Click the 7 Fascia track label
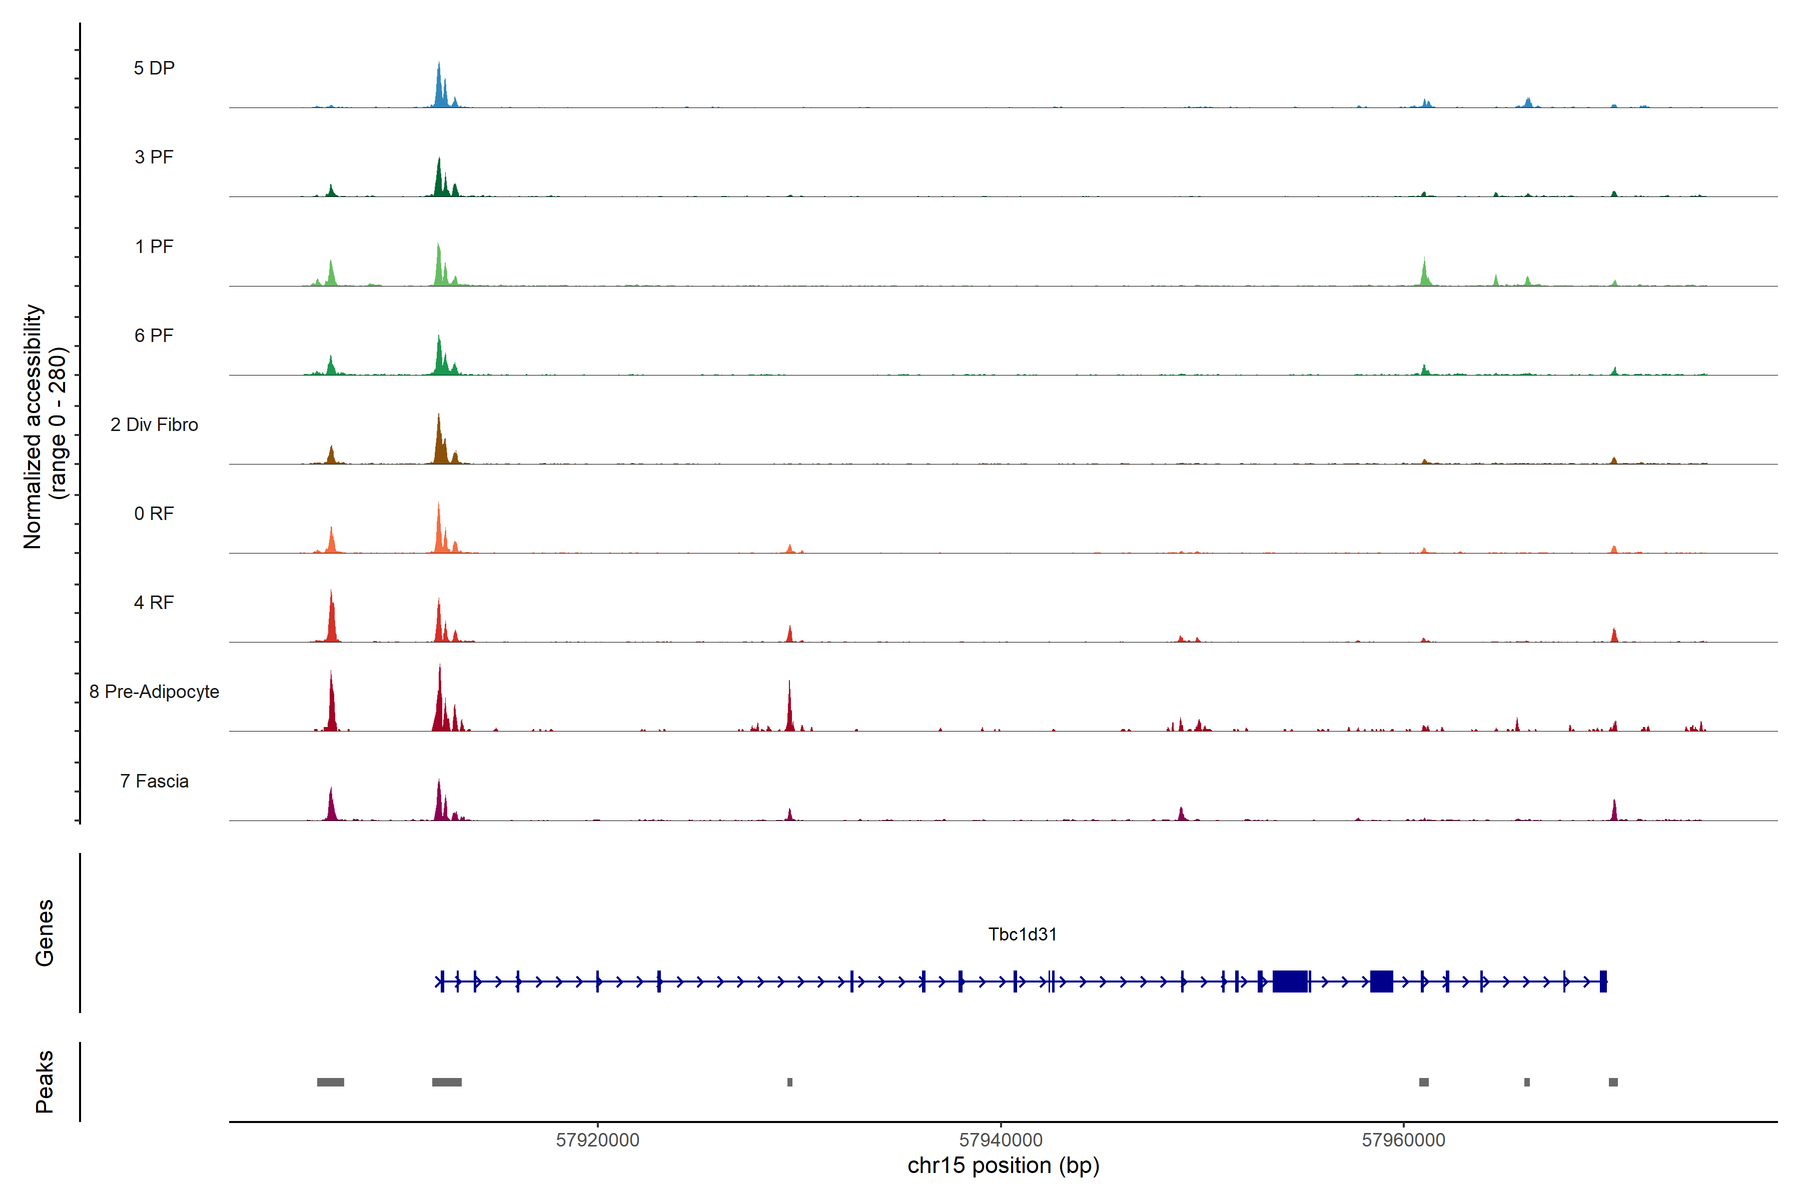 coord(154,780)
